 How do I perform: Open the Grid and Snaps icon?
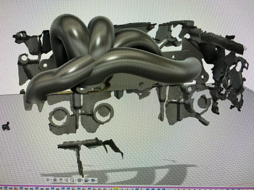click(x=86, y=180)
